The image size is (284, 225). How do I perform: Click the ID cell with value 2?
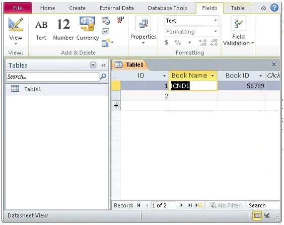(x=145, y=96)
